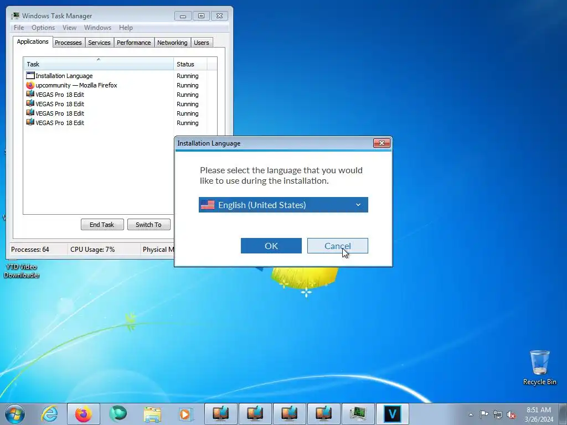The width and height of the screenshot is (567, 425).
Task: Open the Firefox taskbar icon
Action: (x=84, y=414)
